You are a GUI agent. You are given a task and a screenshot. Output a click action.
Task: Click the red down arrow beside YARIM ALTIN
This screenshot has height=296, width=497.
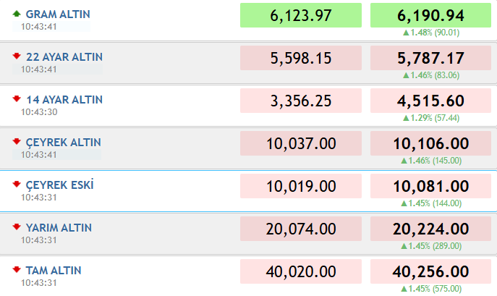coord(17,227)
